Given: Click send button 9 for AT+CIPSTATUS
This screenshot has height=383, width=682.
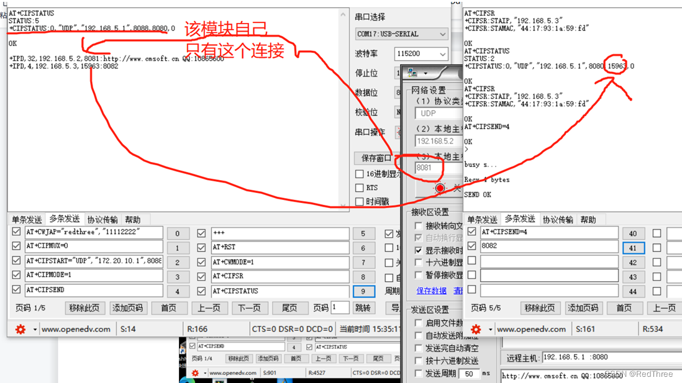Looking at the screenshot, I should coord(363,291).
